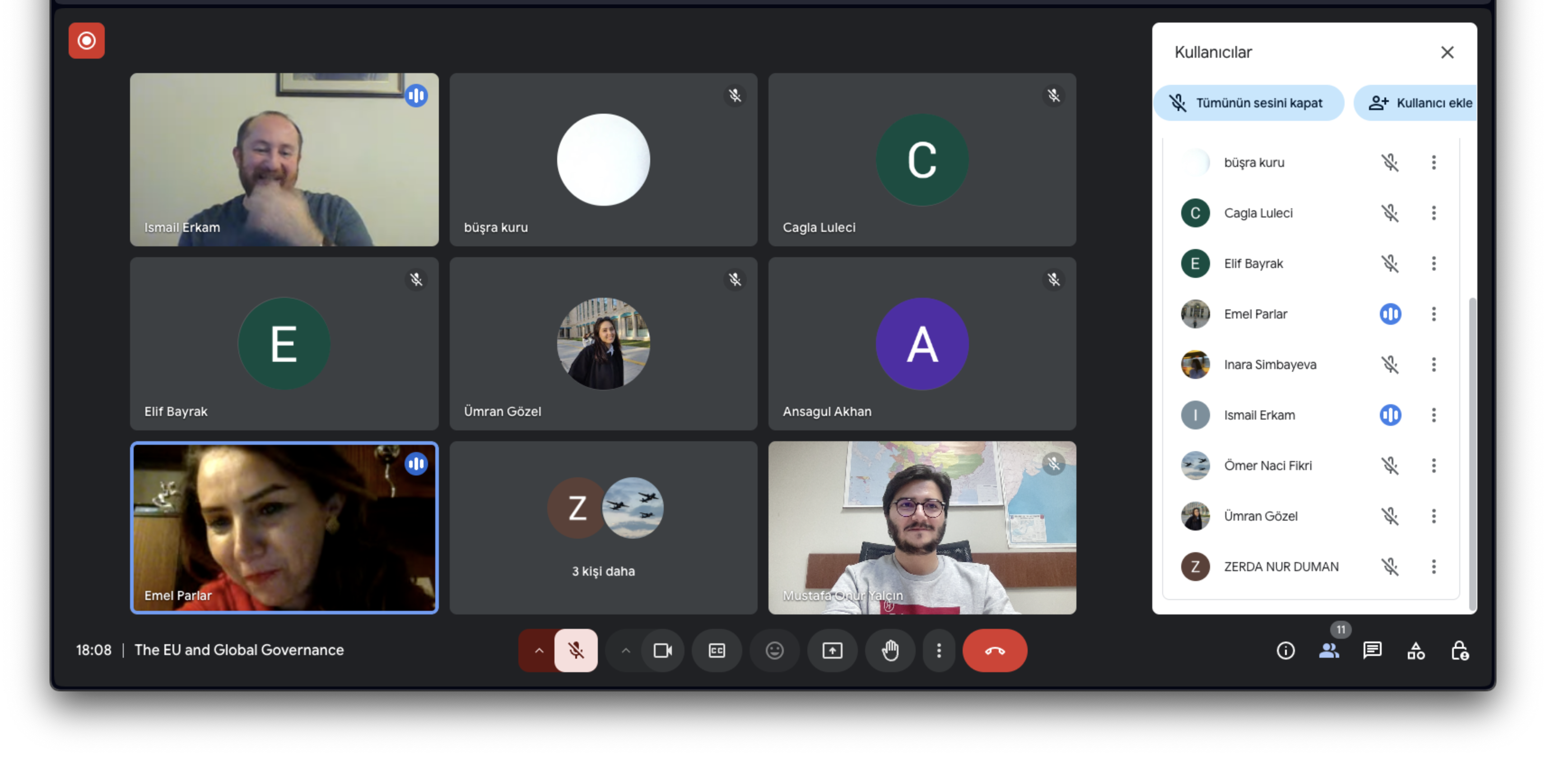Open the emoji reactions icon

(774, 650)
